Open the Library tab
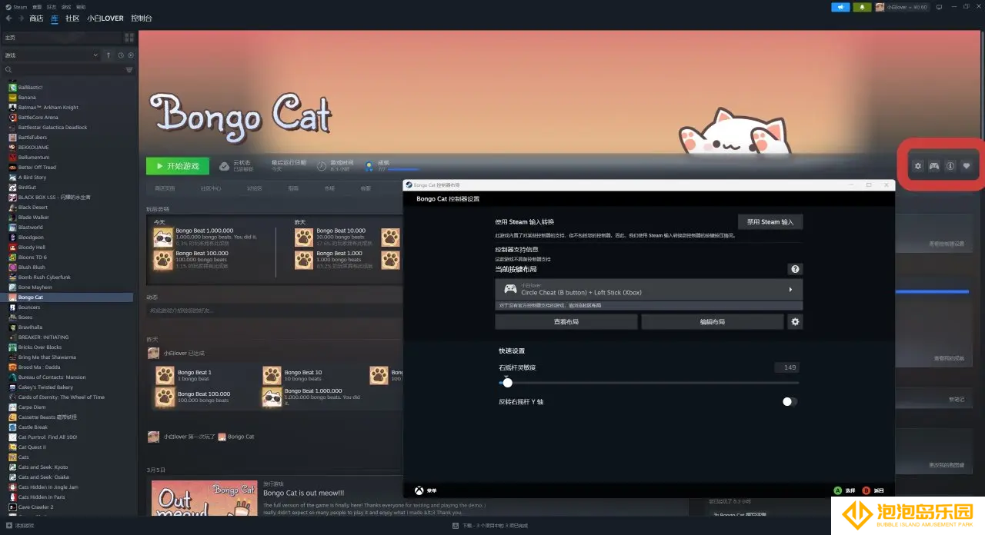 pos(55,18)
